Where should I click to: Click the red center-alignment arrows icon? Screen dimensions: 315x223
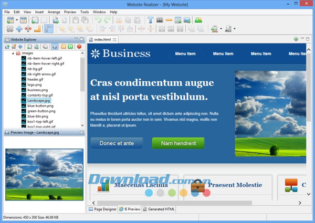click(28, 29)
